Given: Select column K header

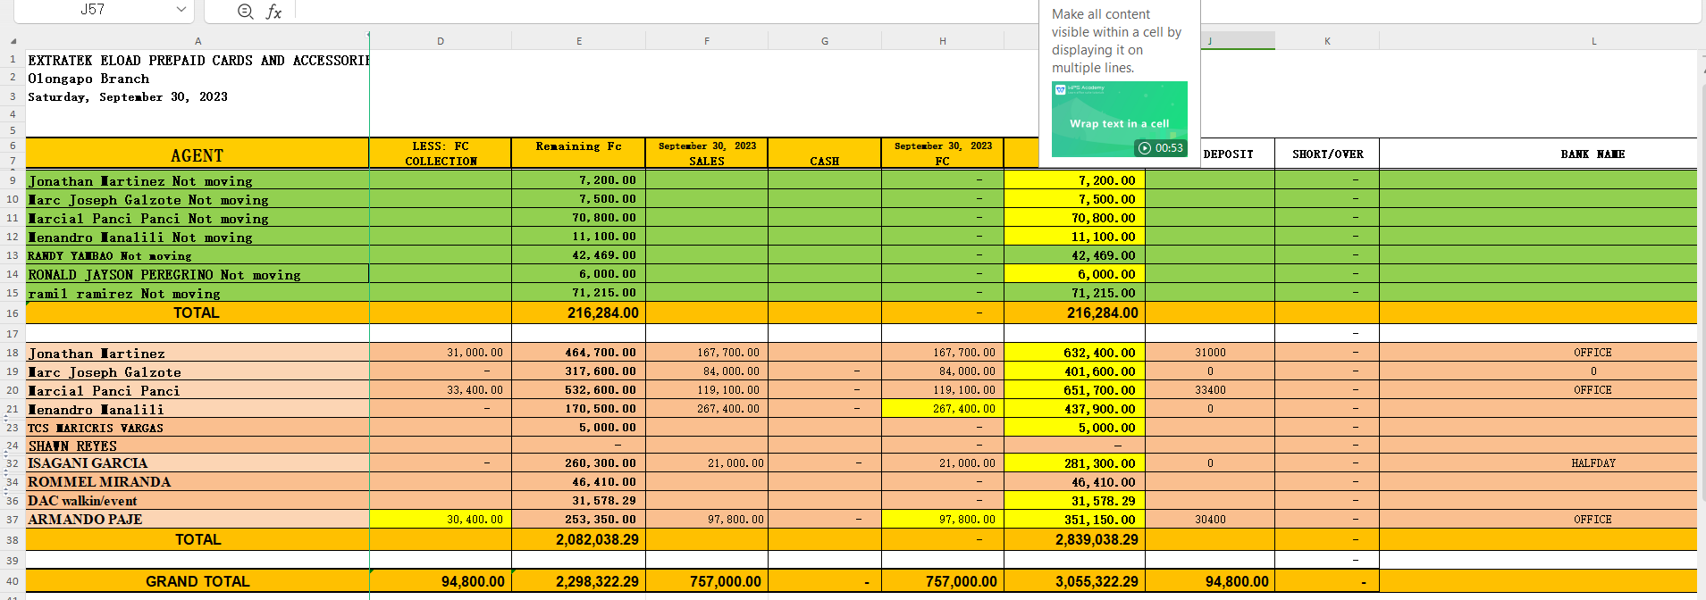Looking at the screenshot, I should point(1326,41).
